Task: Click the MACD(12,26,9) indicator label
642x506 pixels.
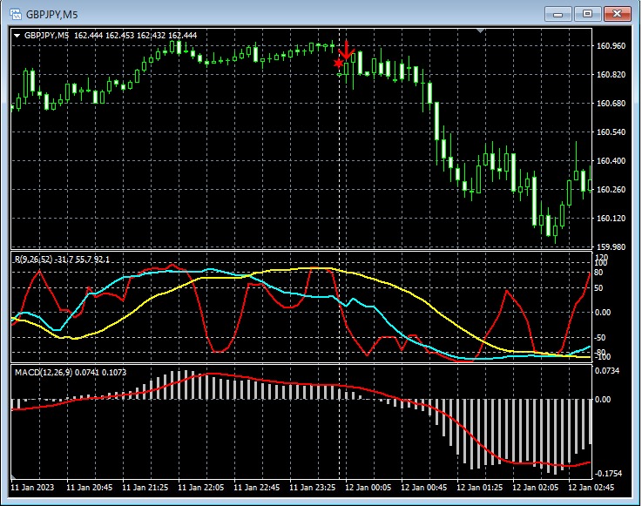Action: [x=42, y=373]
